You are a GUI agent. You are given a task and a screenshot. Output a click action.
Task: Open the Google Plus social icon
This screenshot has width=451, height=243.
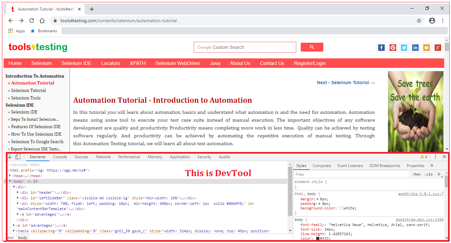[x=438, y=48]
